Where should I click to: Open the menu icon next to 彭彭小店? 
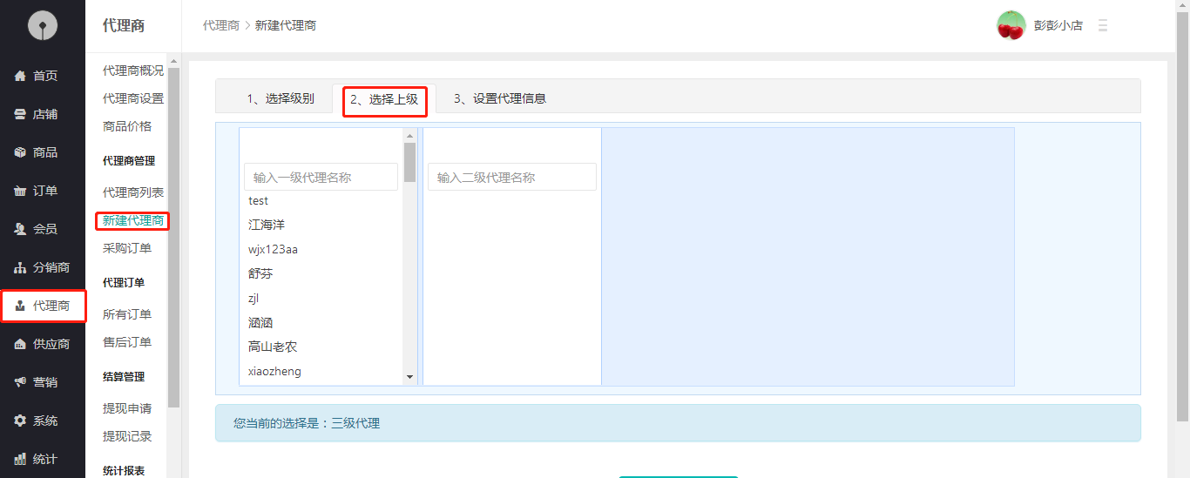(1103, 25)
